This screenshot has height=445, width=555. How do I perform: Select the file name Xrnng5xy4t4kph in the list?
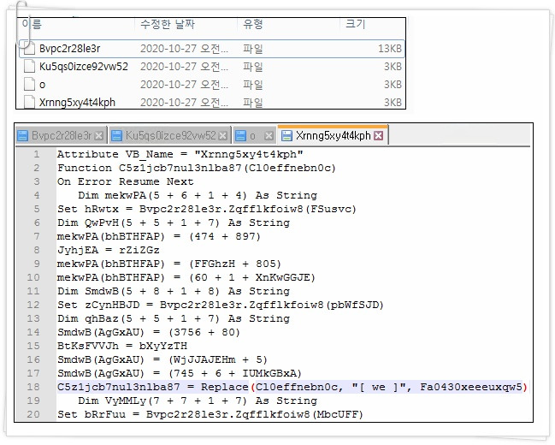pyautogui.click(x=77, y=103)
